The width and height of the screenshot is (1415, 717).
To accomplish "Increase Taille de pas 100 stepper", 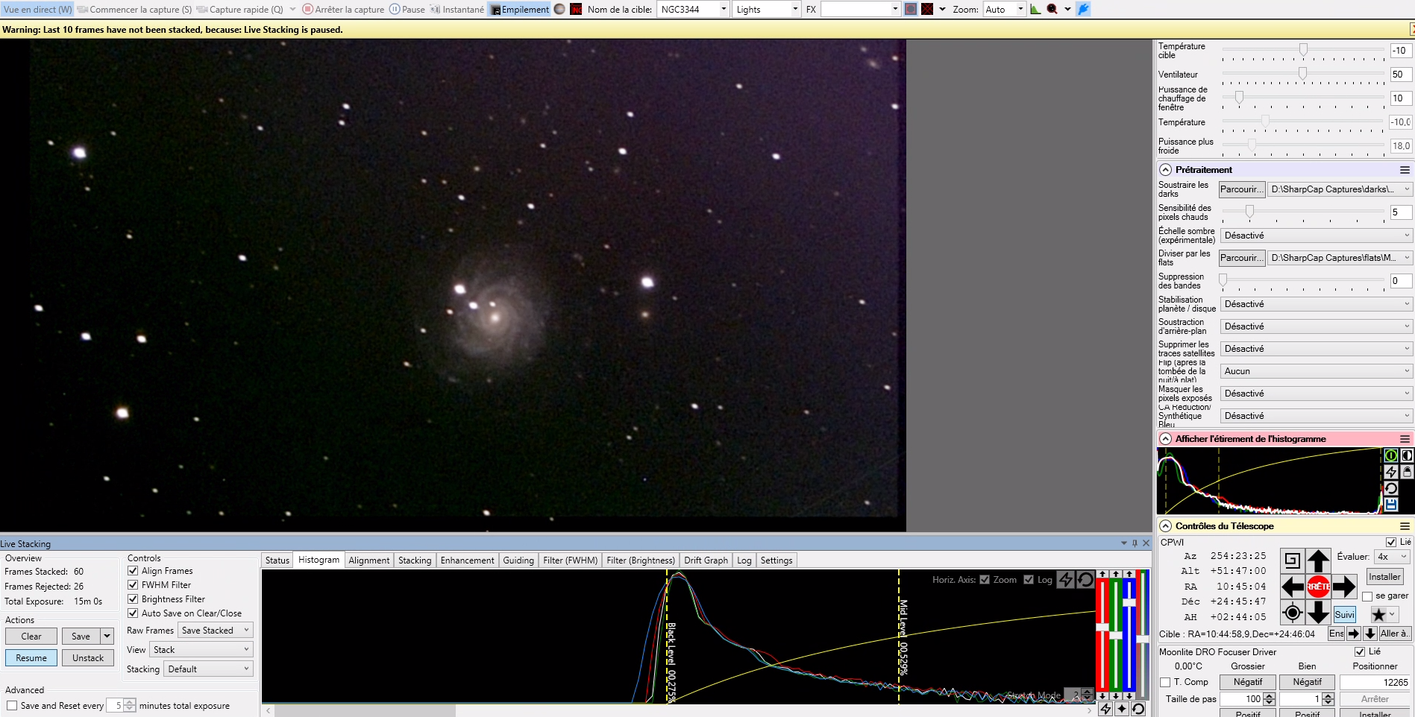I will (1270, 695).
